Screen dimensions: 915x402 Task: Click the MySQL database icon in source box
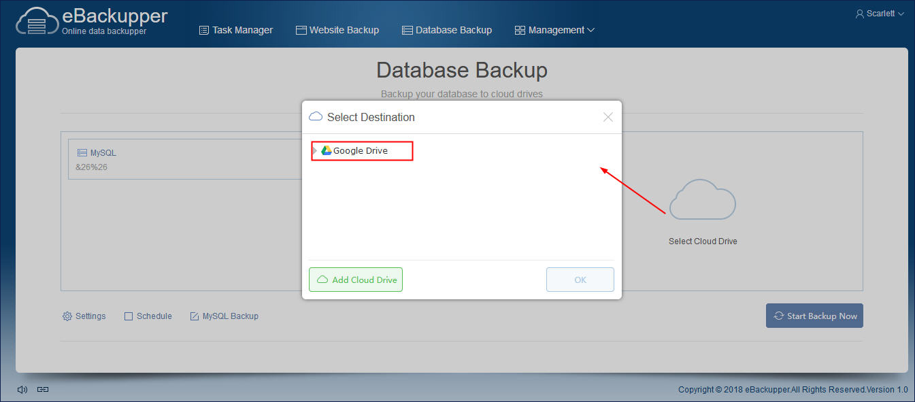[x=82, y=153]
